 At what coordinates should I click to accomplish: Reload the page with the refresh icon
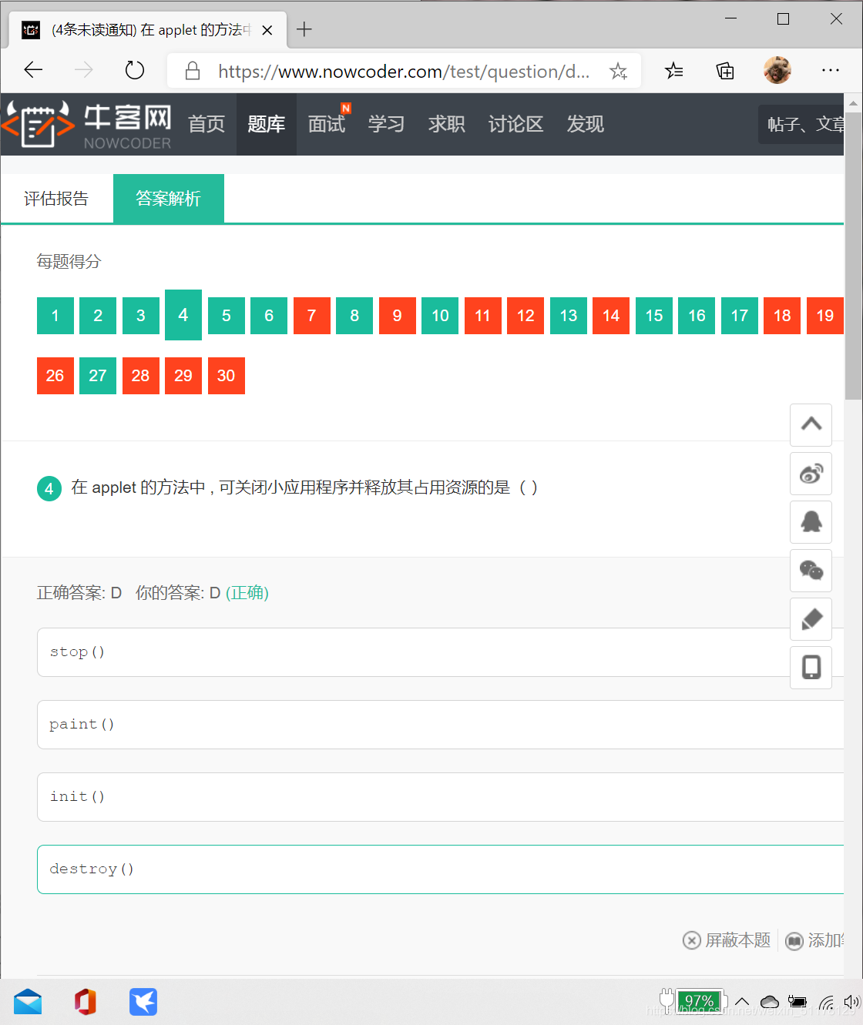click(x=135, y=71)
